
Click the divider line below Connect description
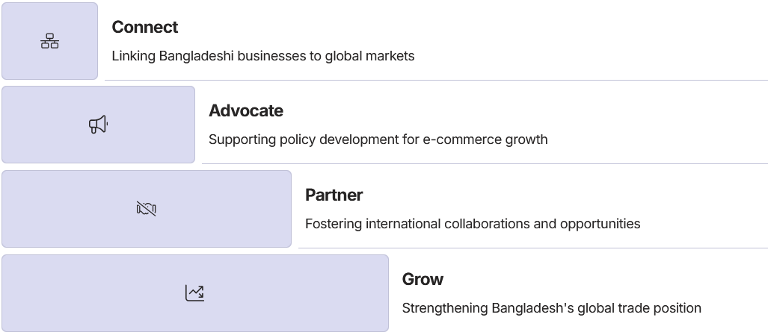[x=437, y=80]
